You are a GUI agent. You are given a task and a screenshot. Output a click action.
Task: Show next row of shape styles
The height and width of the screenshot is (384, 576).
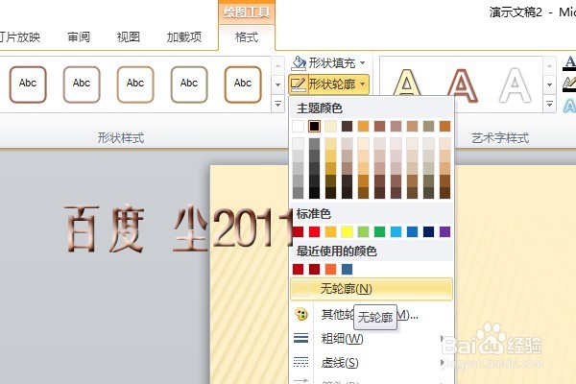click(278, 84)
